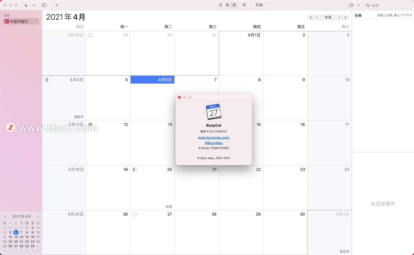Click the BusyCal app icon in about dialog

pyautogui.click(x=213, y=112)
